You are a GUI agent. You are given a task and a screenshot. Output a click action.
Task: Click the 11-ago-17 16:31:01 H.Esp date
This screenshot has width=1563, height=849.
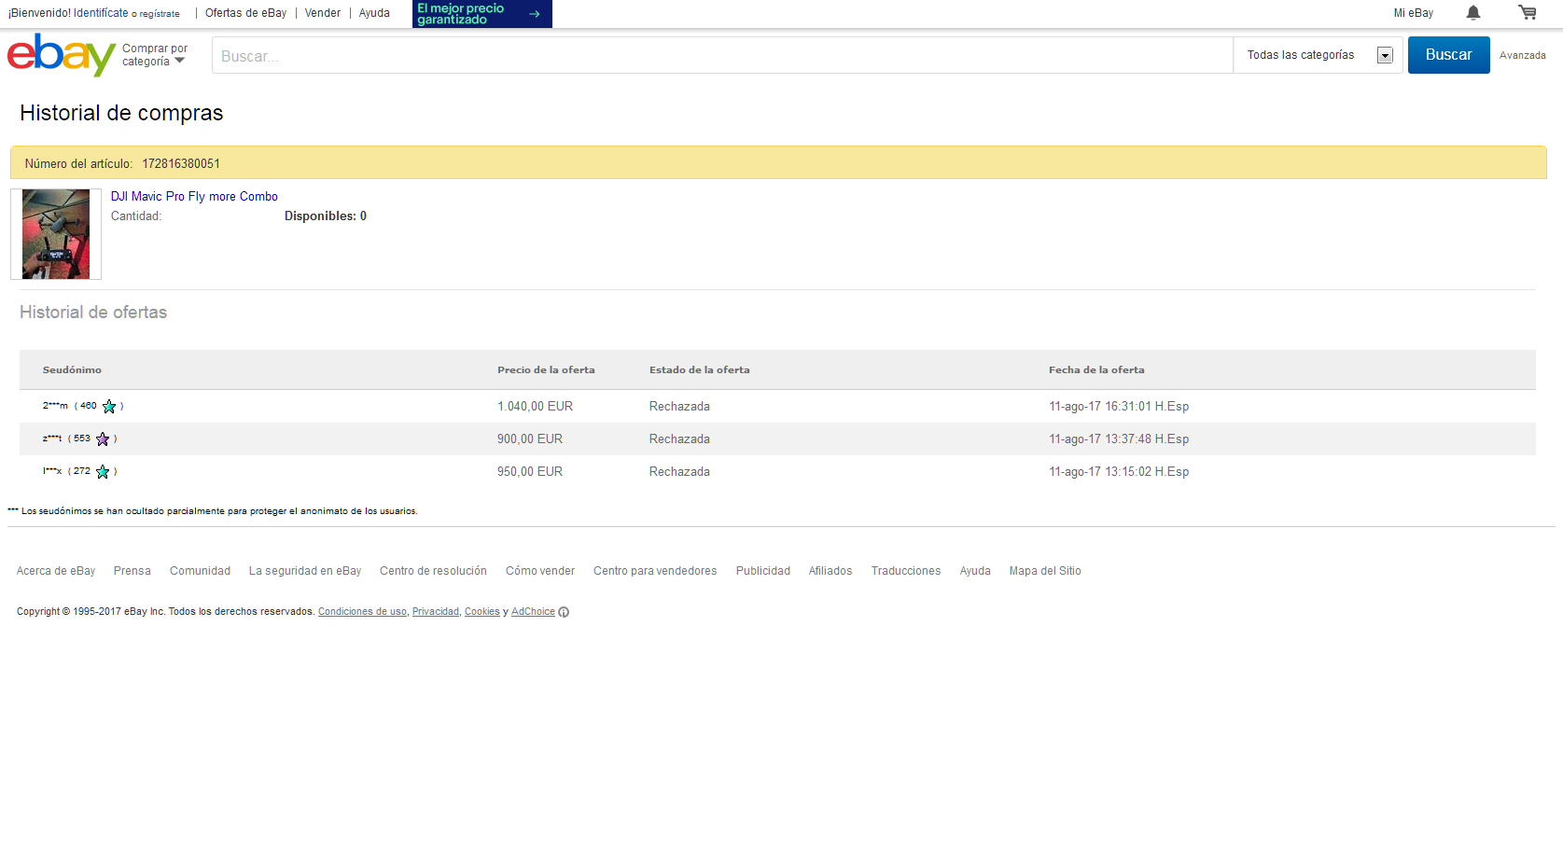pyautogui.click(x=1119, y=407)
